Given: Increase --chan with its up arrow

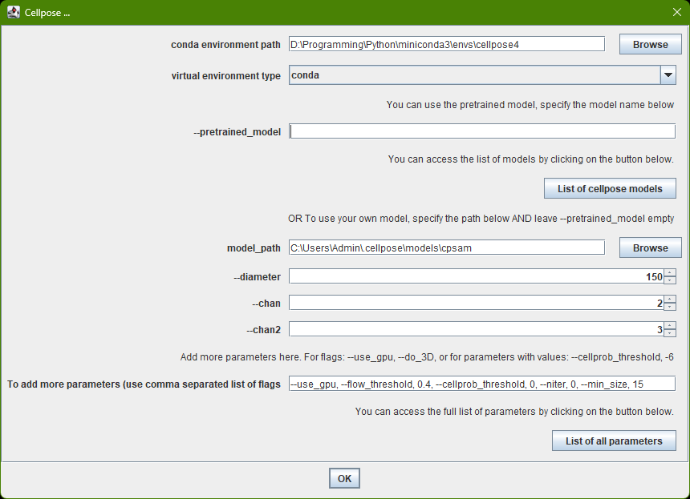Looking at the screenshot, I should point(668,300).
